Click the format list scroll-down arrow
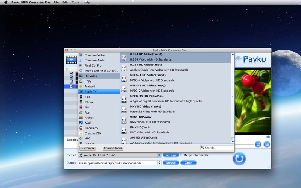The height and width of the screenshot is (188, 301). [x=233, y=142]
